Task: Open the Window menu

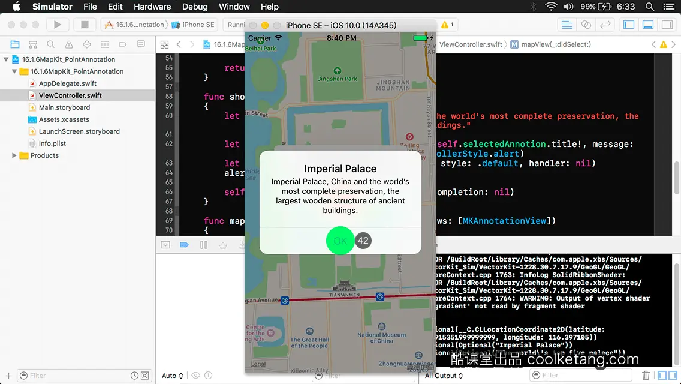Action: pos(234,7)
